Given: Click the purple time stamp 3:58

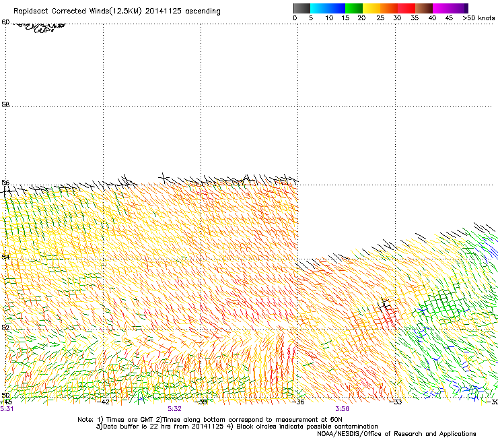Looking at the screenshot, I should tap(342, 409).
